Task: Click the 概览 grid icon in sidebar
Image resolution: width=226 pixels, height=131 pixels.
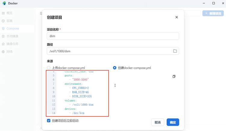Action: (x=3, y=13)
